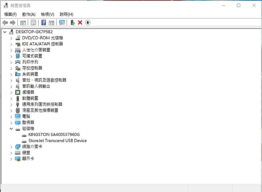This screenshot has width=262, height=192.
Task: Toggle the action pane toolbar icon
Action: (x=51, y=23)
